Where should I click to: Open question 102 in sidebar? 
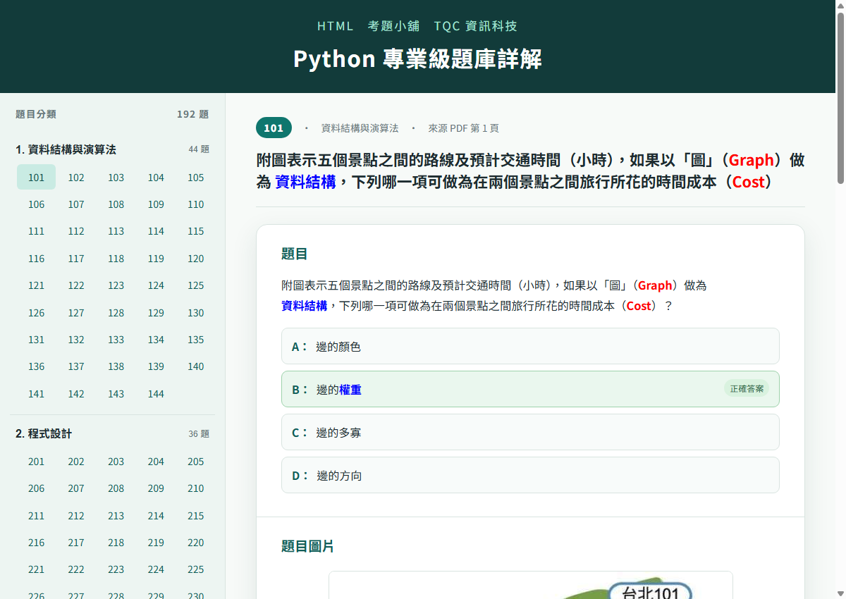(76, 178)
